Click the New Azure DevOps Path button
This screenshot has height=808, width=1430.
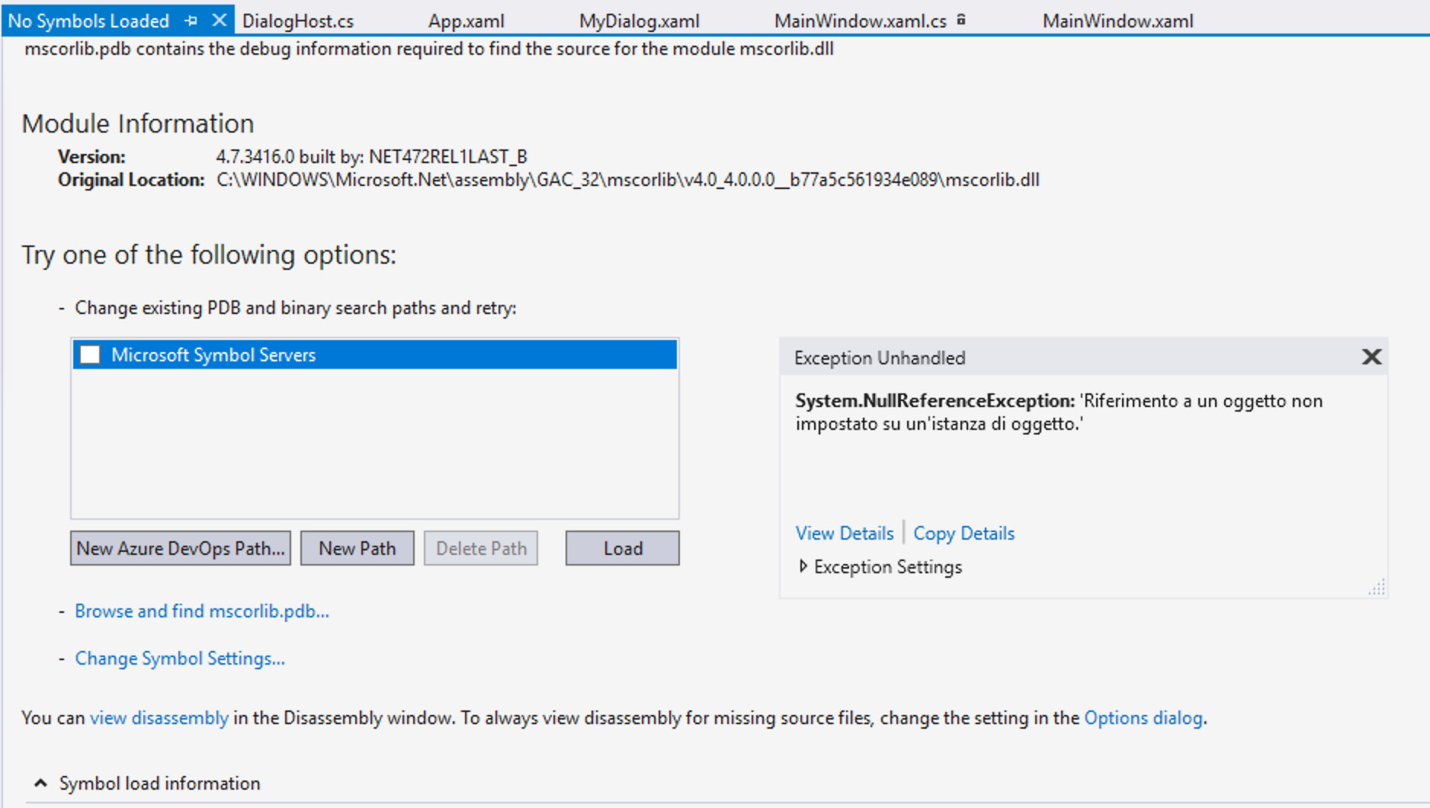coord(181,547)
